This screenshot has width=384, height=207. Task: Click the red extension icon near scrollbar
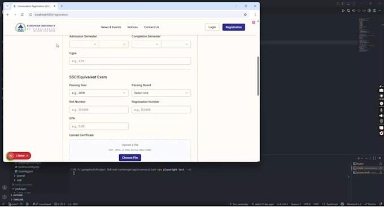[x=254, y=22]
